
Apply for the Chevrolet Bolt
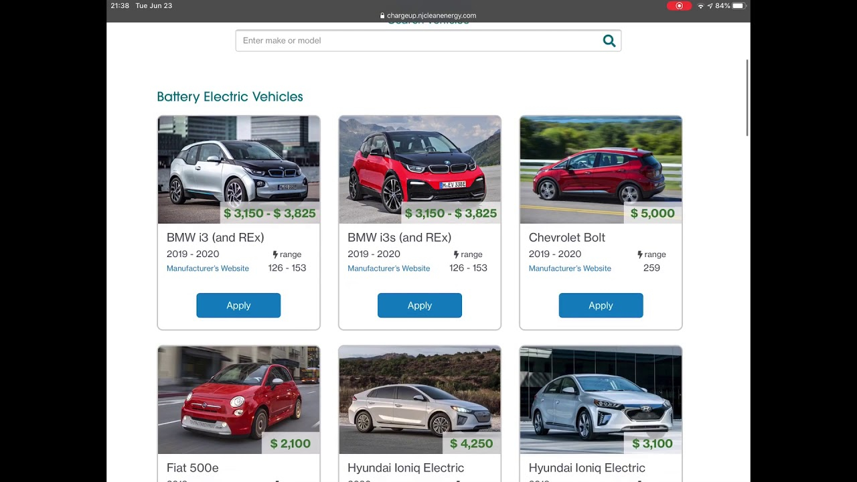[601, 305]
